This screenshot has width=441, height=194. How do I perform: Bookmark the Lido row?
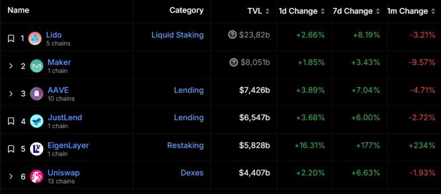click(x=11, y=38)
